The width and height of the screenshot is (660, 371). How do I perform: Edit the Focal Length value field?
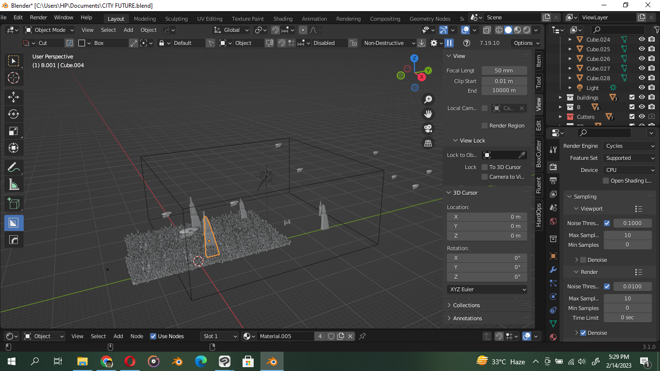(x=504, y=70)
